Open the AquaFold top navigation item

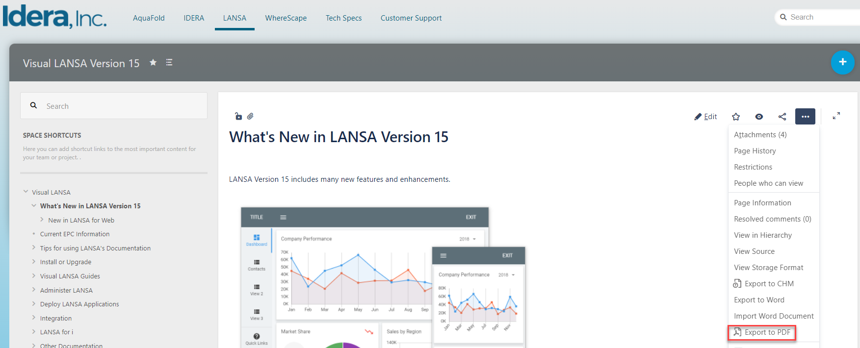tap(149, 18)
